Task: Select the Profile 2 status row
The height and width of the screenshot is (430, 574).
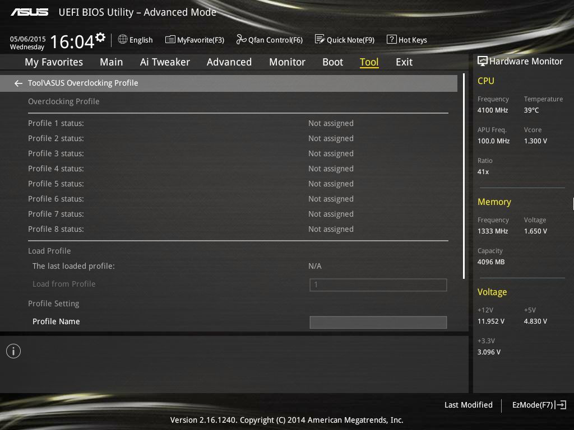Action: coord(238,138)
